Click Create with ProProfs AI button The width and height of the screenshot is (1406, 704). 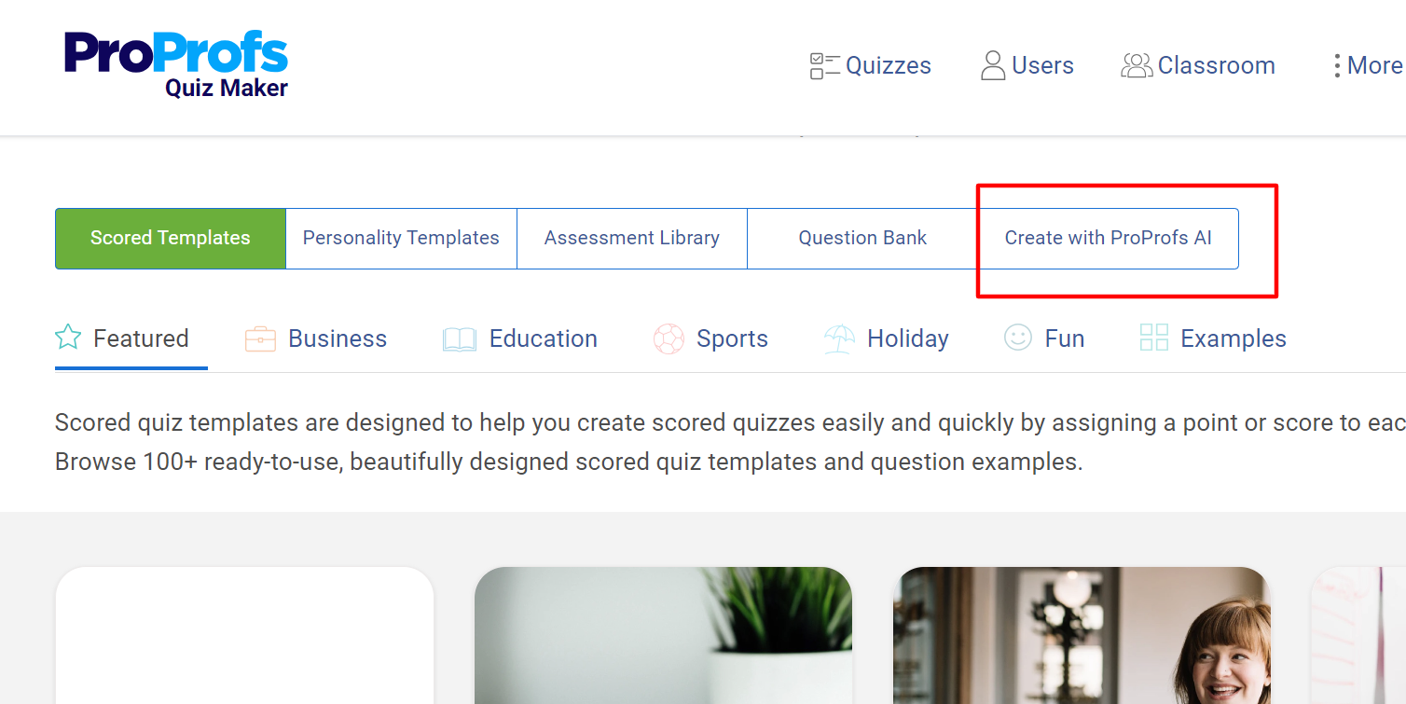coord(1108,238)
